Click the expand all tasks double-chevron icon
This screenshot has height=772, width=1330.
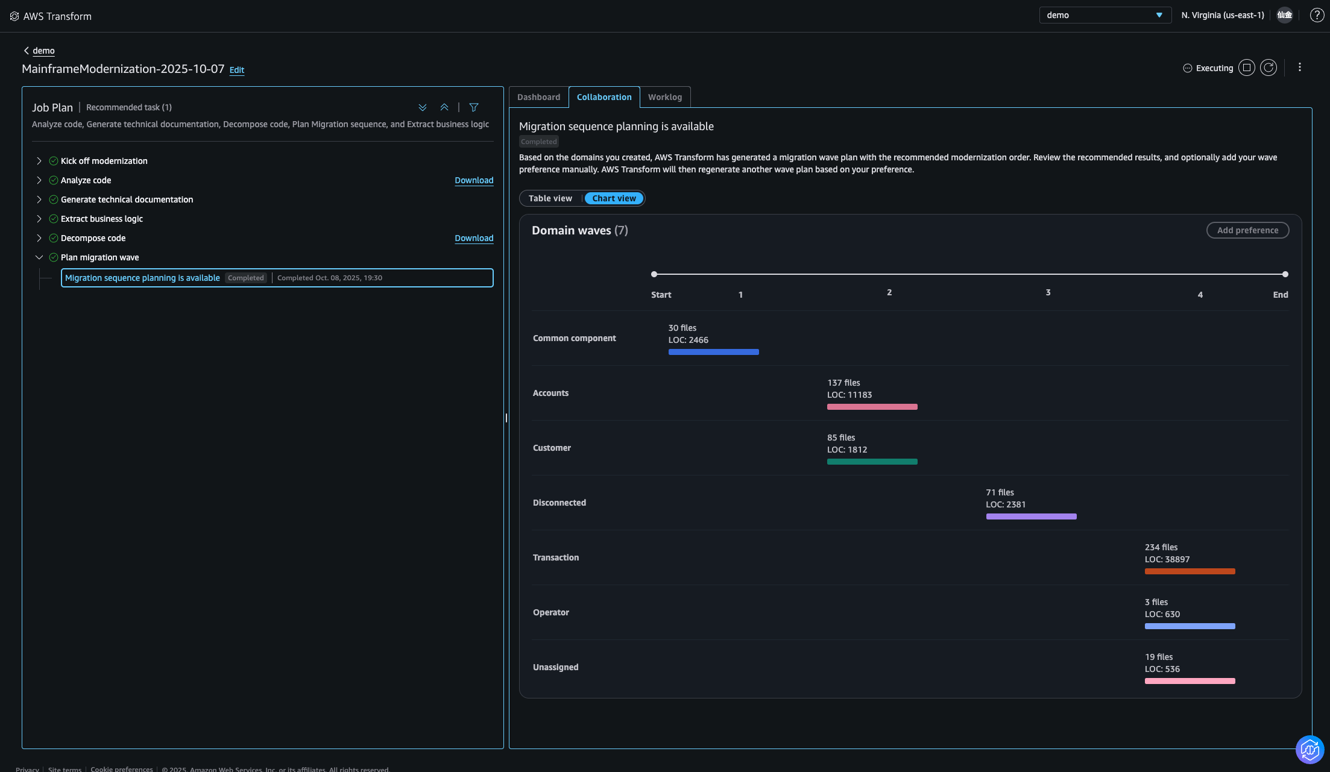(x=423, y=107)
